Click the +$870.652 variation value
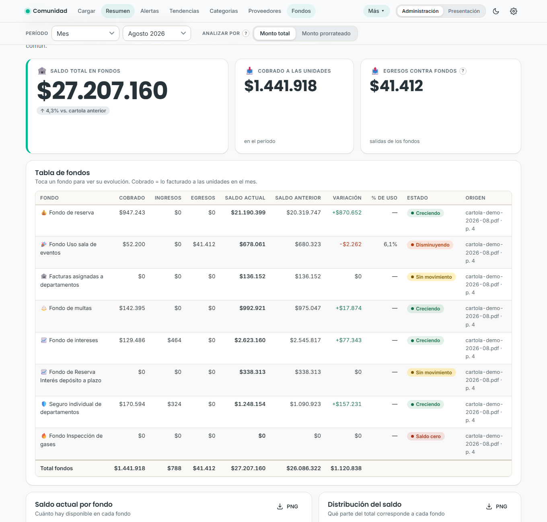547x522 pixels. coord(347,213)
